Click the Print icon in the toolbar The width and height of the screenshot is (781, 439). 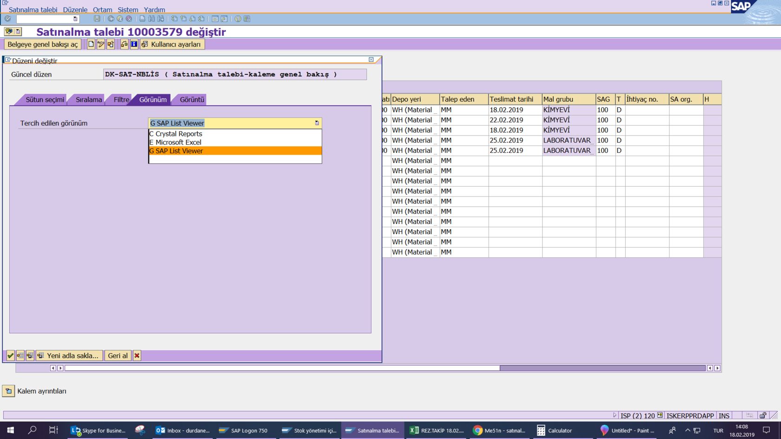coord(142,19)
